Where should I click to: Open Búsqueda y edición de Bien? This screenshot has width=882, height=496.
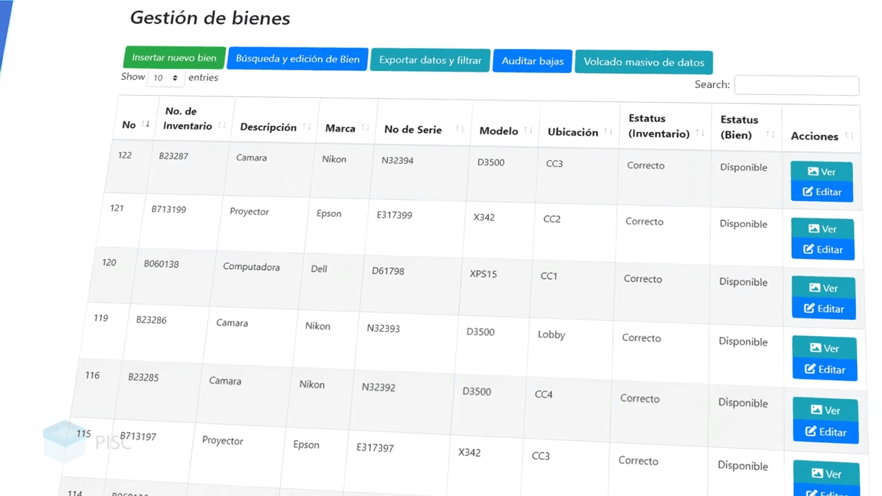pyautogui.click(x=297, y=59)
